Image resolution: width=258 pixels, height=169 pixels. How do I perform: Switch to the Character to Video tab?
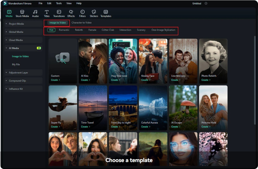coord(82,22)
